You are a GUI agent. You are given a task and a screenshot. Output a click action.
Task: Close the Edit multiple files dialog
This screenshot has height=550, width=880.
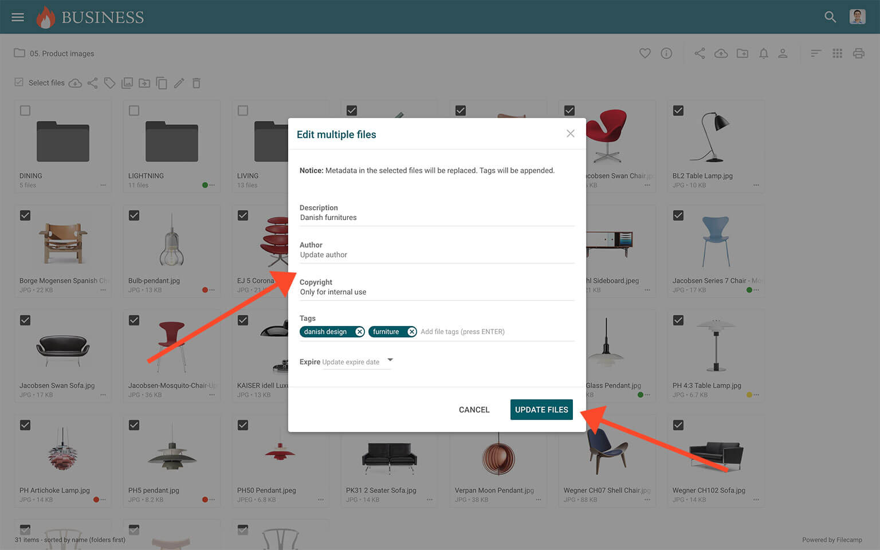pos(570,133)
